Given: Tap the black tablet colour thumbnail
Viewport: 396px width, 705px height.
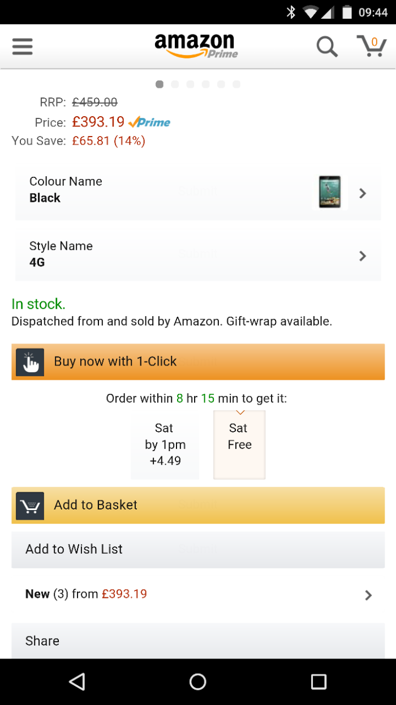Looking at the screenshot, I should (330, 192).
